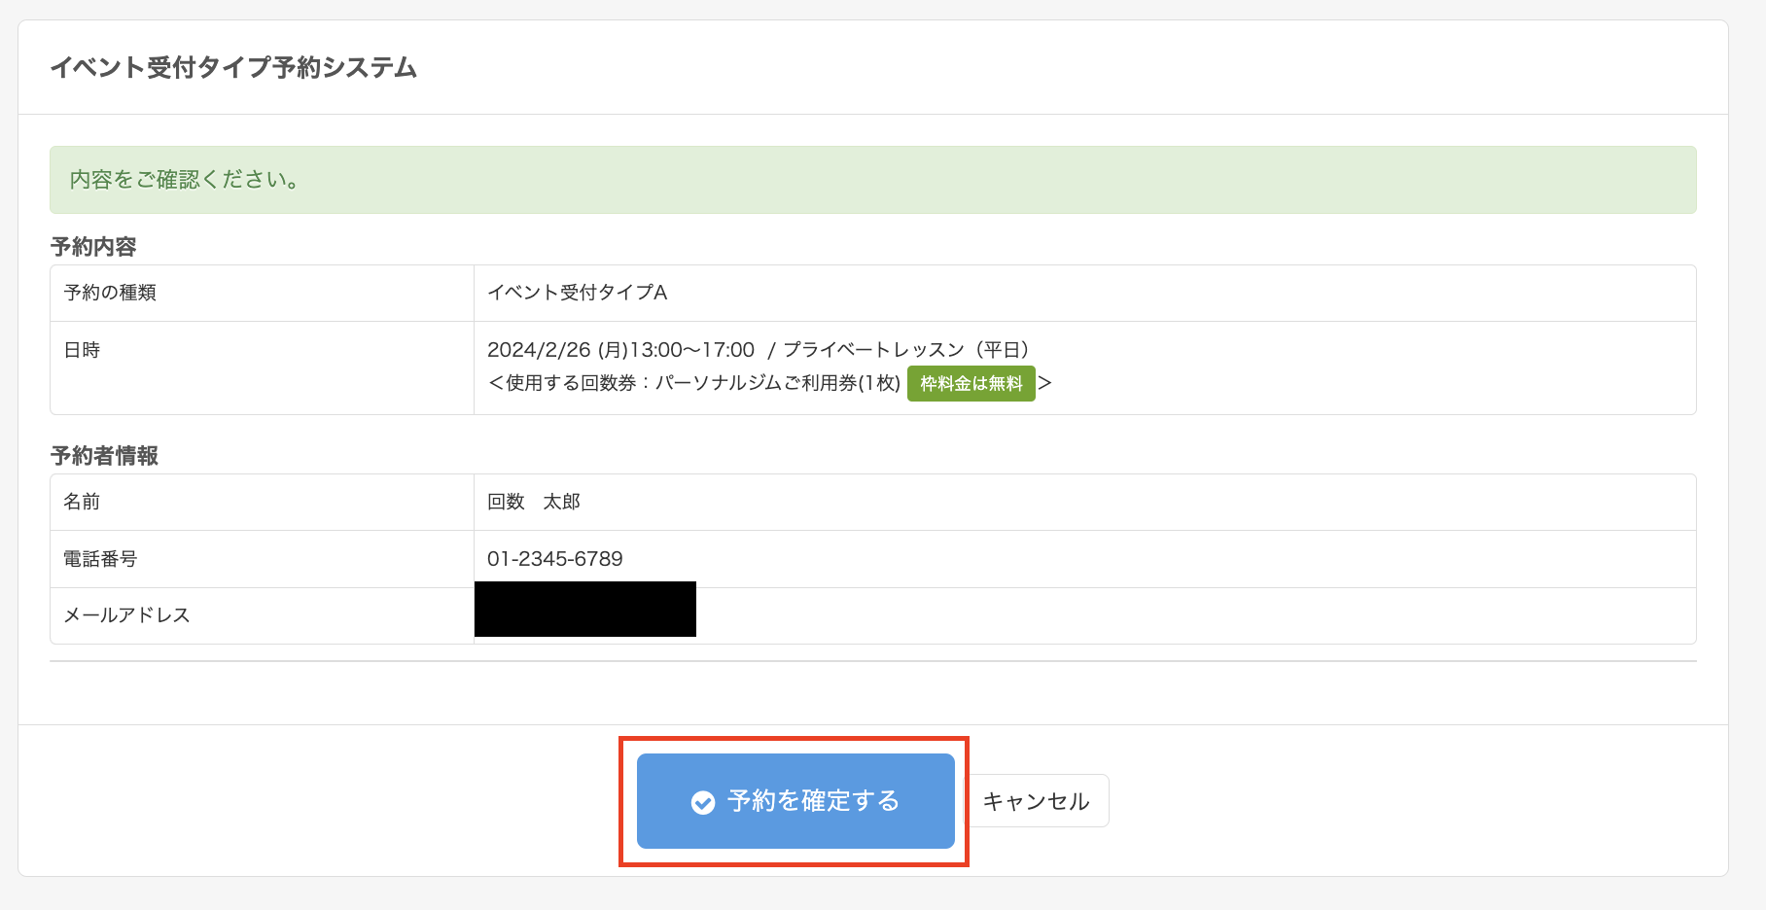Select the name value 回数 太郎
This screenshot has height=910, width=1766.
[x=533, y=502]
